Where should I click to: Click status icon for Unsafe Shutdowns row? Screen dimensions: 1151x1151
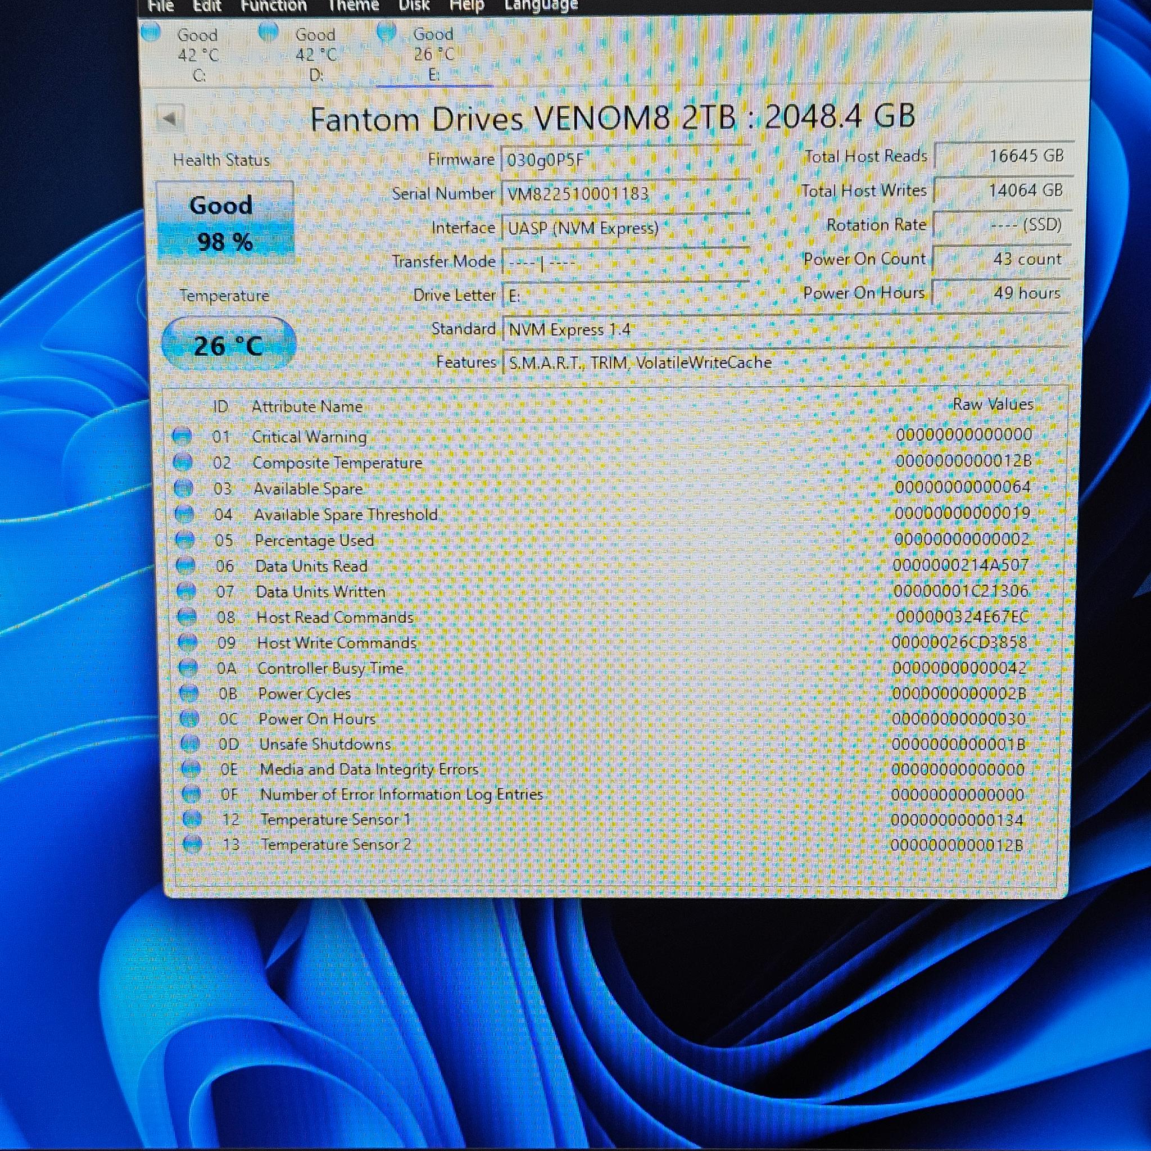click(x=190, y=743)
